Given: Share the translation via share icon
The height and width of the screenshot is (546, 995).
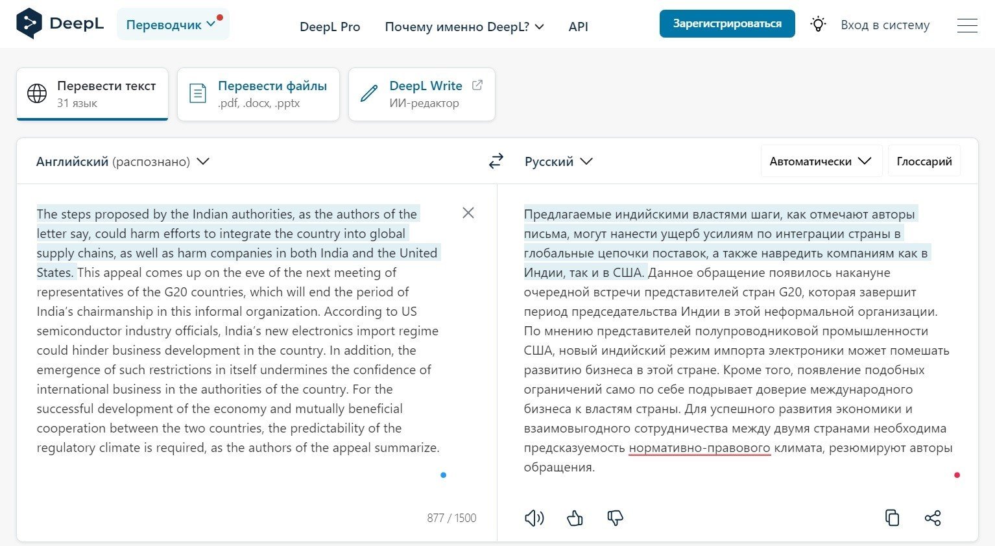Looking at the screenshot, I should [933, 517].
